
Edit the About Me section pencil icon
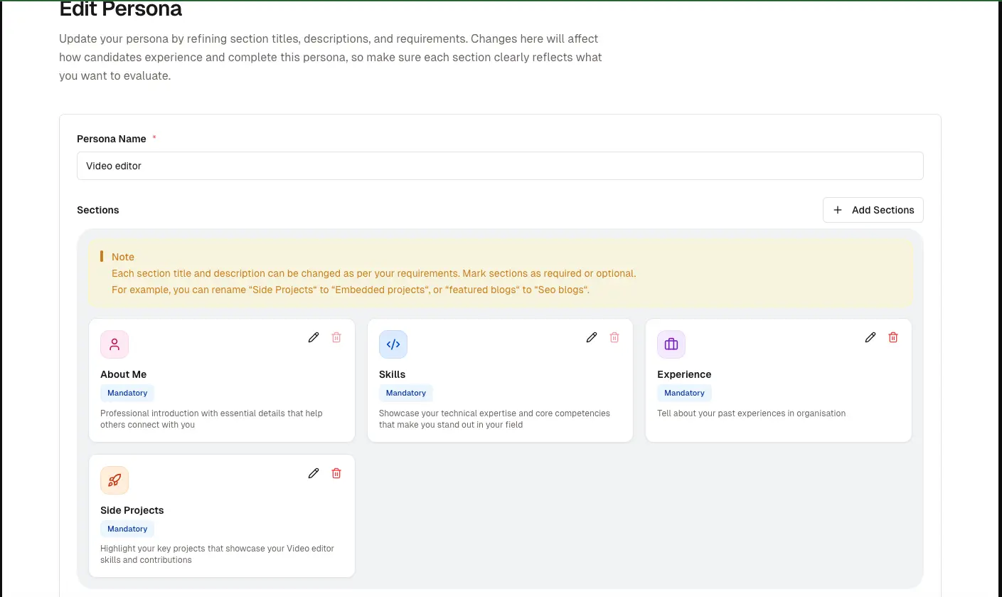pyautogui.click(x=313, y=337)
